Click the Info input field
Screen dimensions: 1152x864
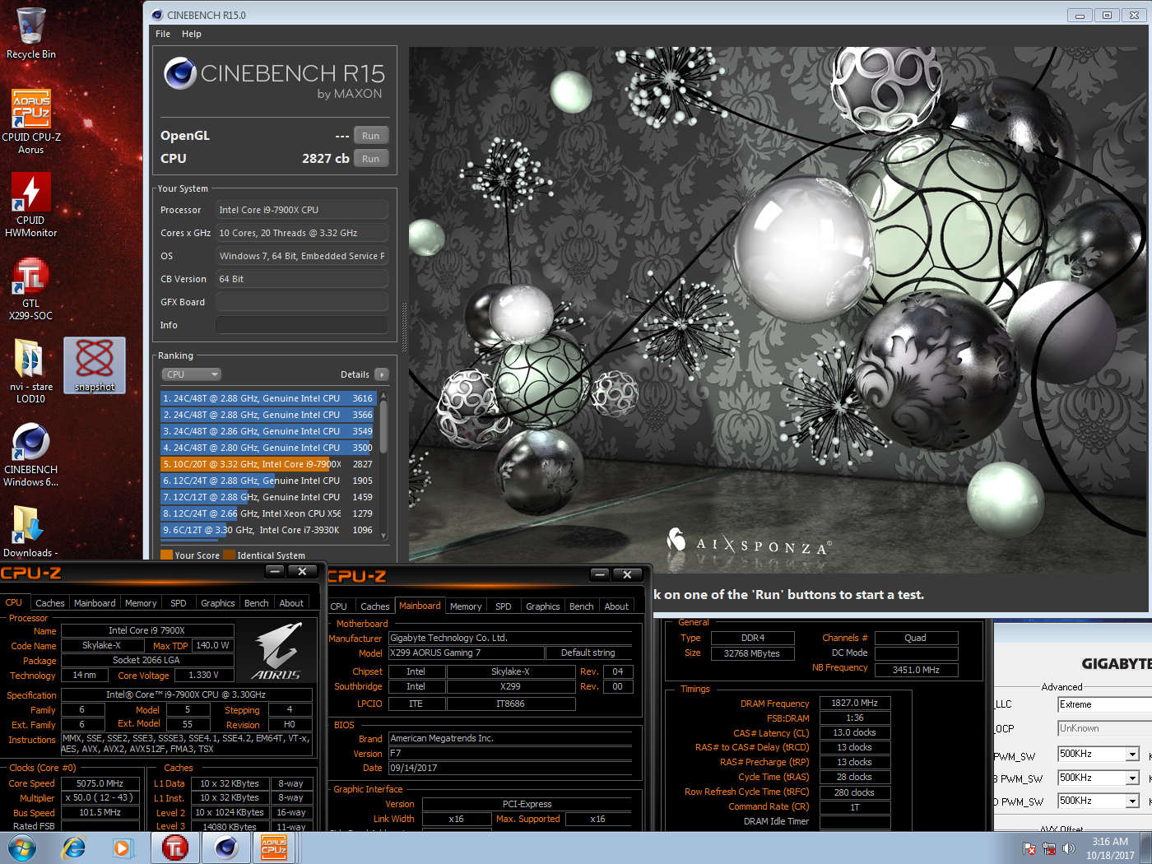click(301, 325)
